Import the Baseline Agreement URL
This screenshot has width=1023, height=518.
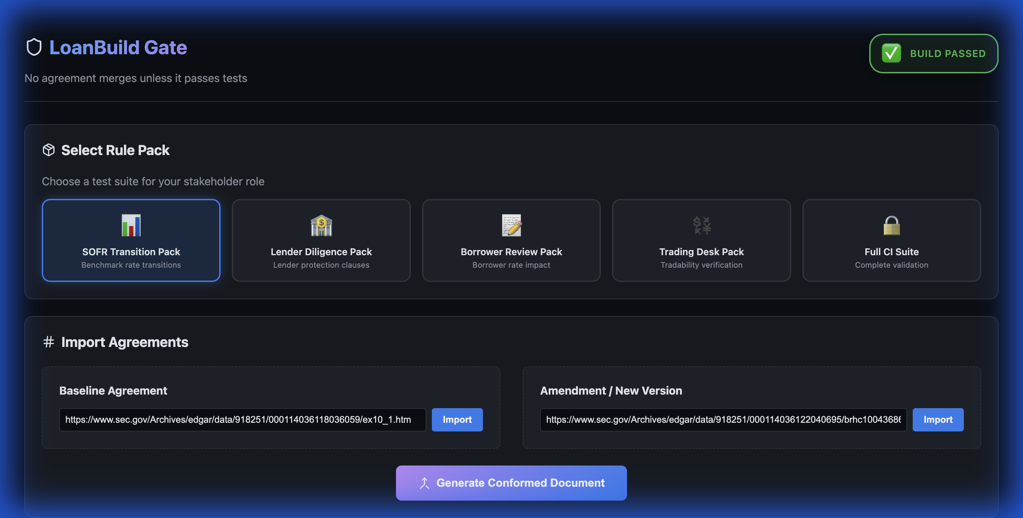point(457,420)
